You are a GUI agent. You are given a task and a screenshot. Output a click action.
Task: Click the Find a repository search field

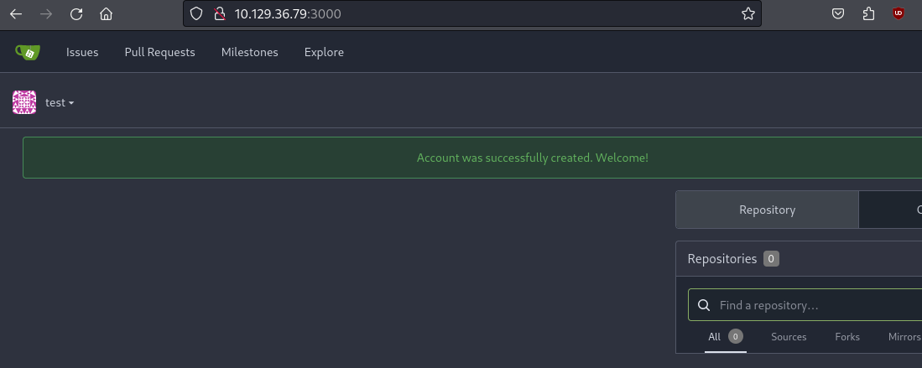pos(814,305)
